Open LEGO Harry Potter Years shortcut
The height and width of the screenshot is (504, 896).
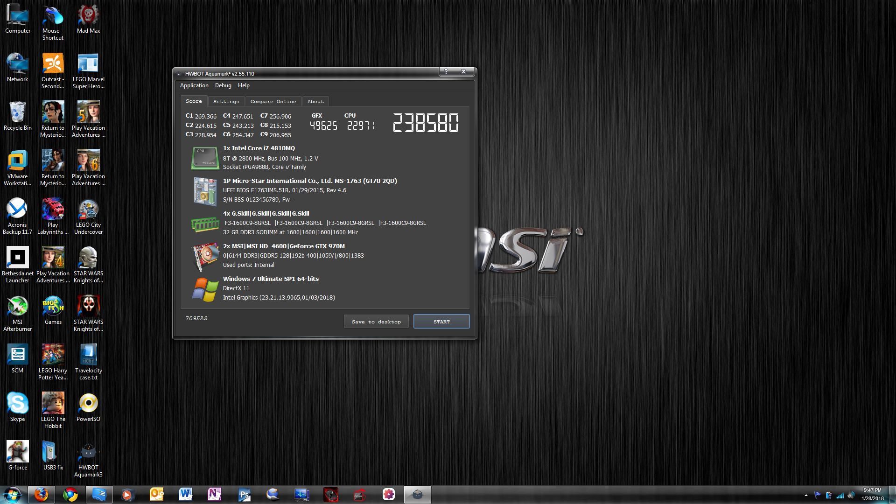pyautogui.click(x=53, y=362)
